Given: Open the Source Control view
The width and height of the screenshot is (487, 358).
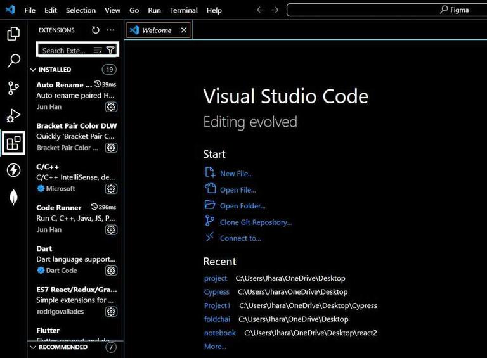Looking at the screenshot, I should point(13,88).
